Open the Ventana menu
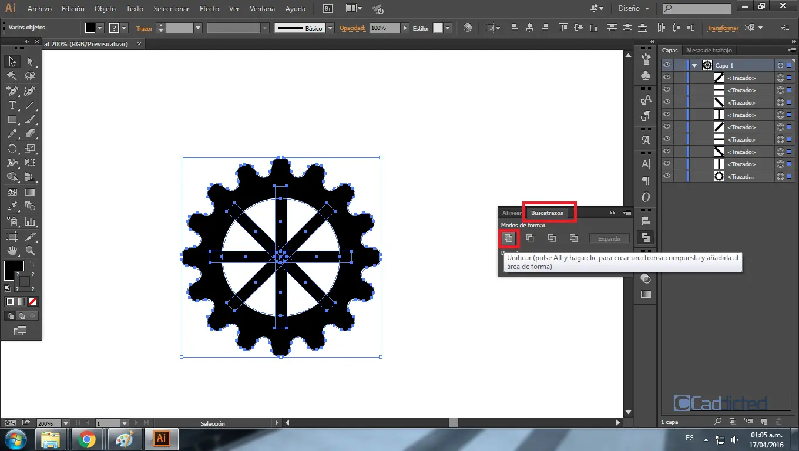 click(x=262, y=9)
